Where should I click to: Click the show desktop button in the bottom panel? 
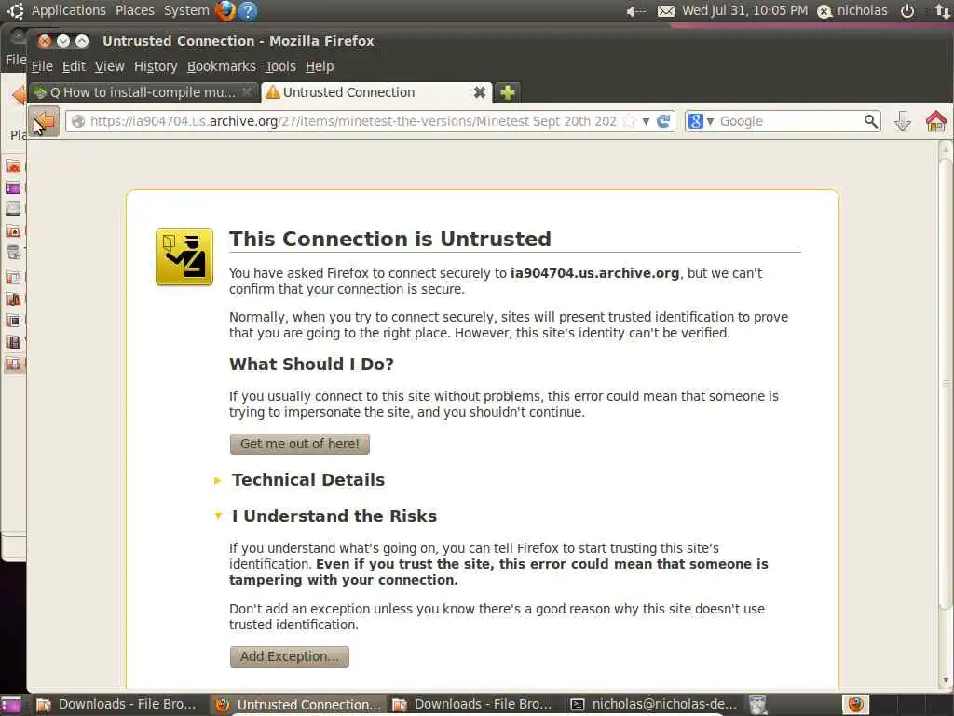coord(10,705)
